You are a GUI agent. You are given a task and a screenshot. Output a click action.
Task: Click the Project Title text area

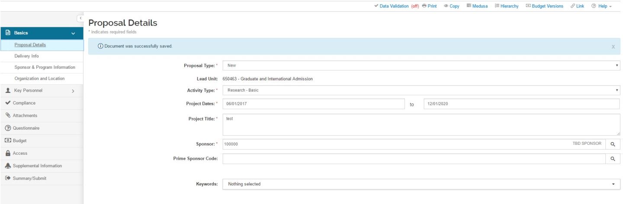click(421, 125)
